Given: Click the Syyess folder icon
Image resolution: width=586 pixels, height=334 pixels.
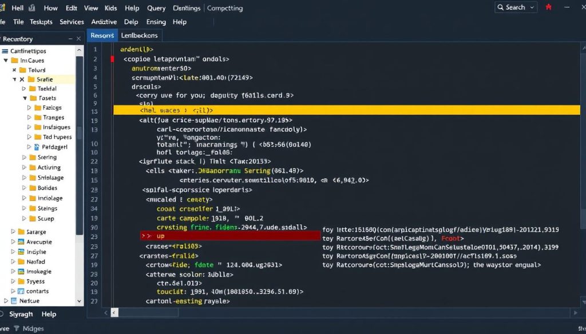Looking at the screenshot, I should point(21,281).
